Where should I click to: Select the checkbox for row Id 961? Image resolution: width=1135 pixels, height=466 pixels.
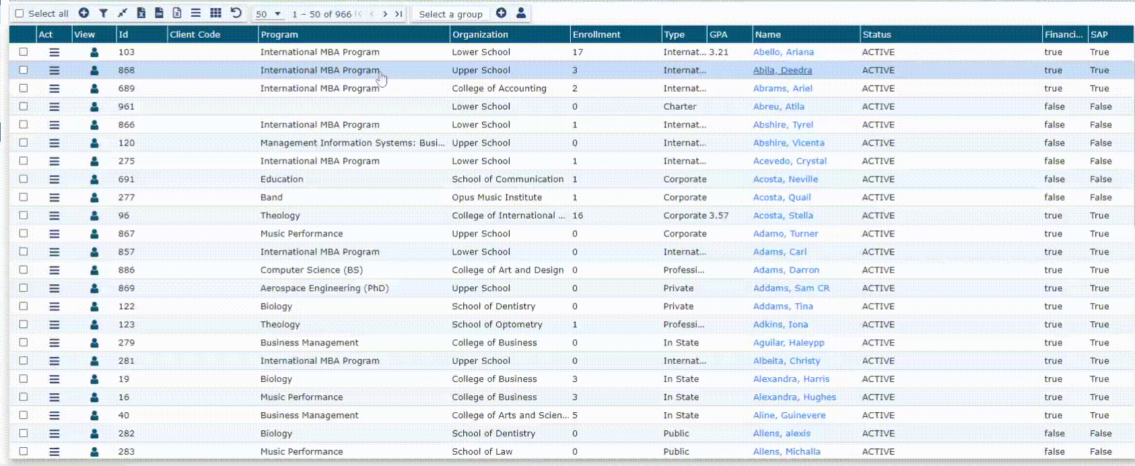click(x=24, y=106)
